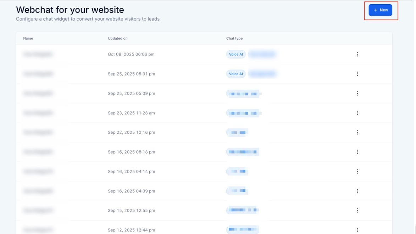Click widget name in Sep 22 12:16 pm row
Image resolution: width=416 pixels, height=234 pixels.
tap(38, 132)
